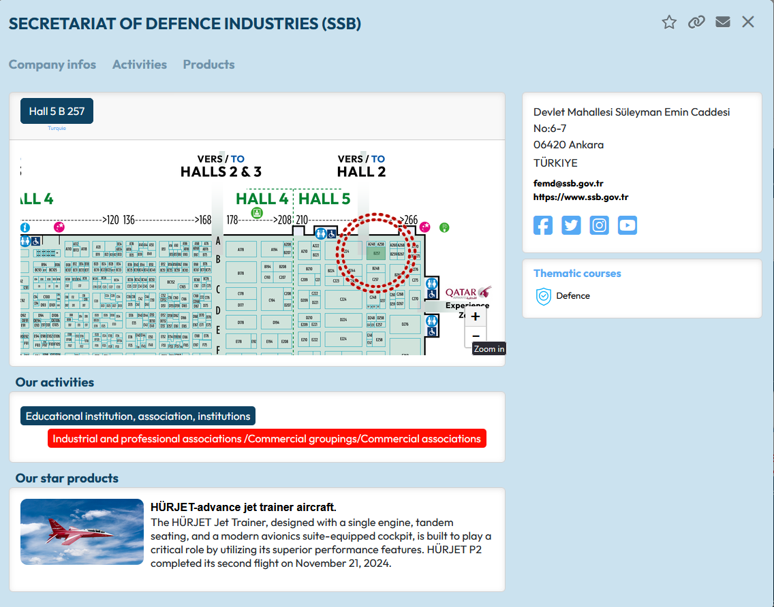Select the Educational institution, association, institutions tag
Image resolution: width=774 pixels, height=607 pixels.
click(138, 416)
